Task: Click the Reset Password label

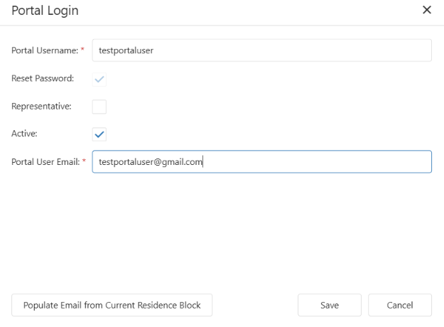Action: coord(43,78)
